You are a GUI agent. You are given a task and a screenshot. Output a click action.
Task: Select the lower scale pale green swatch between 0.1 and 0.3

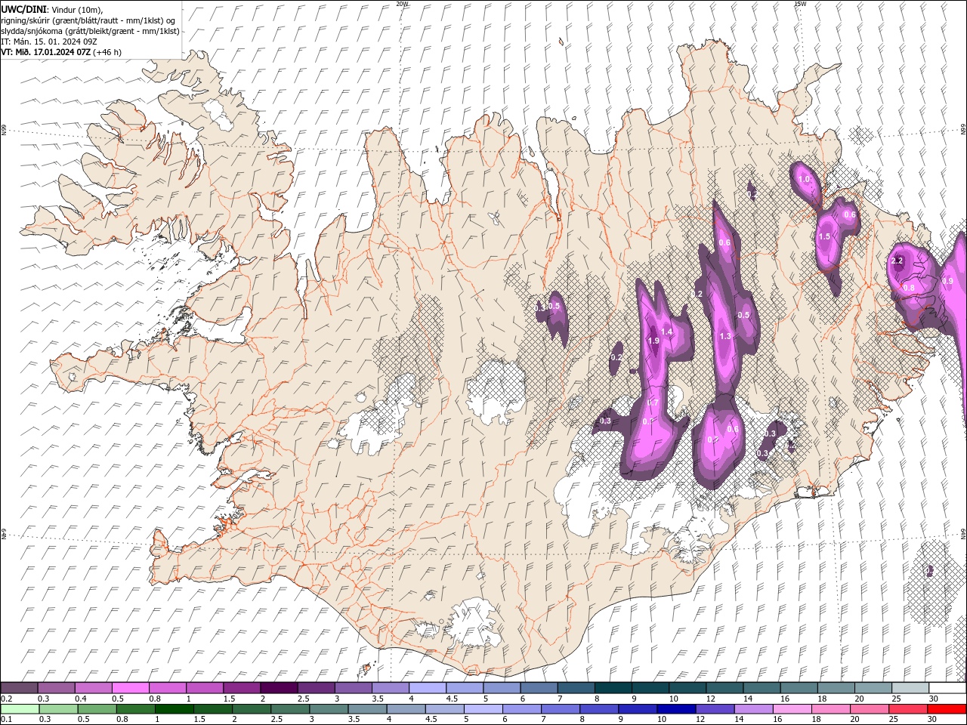[20, 709]
